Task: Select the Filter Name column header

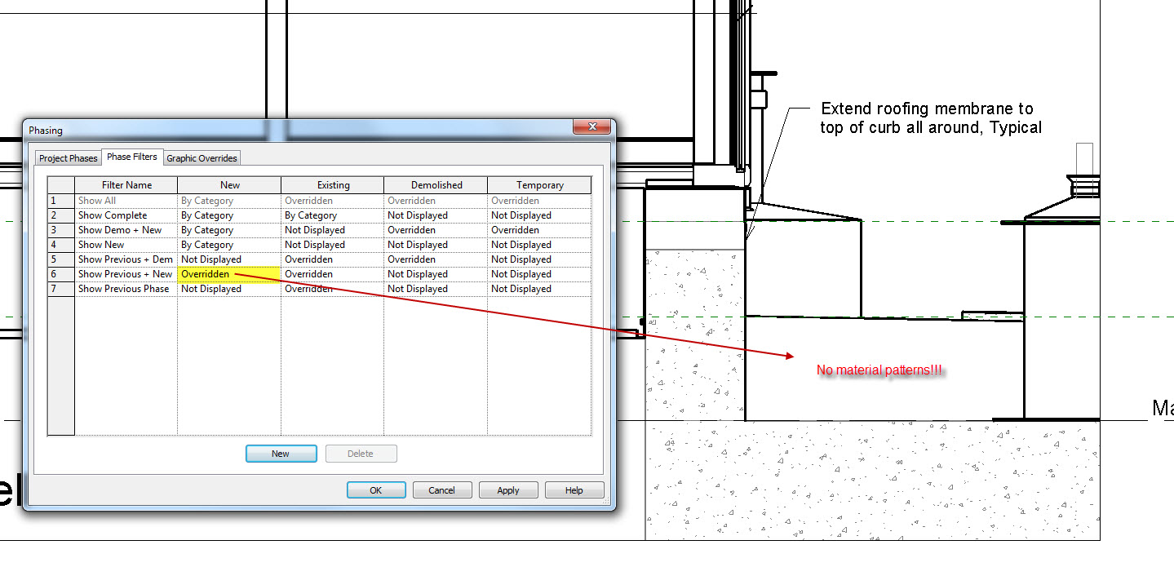Action: pyautogui.click(x=126, y=185)
